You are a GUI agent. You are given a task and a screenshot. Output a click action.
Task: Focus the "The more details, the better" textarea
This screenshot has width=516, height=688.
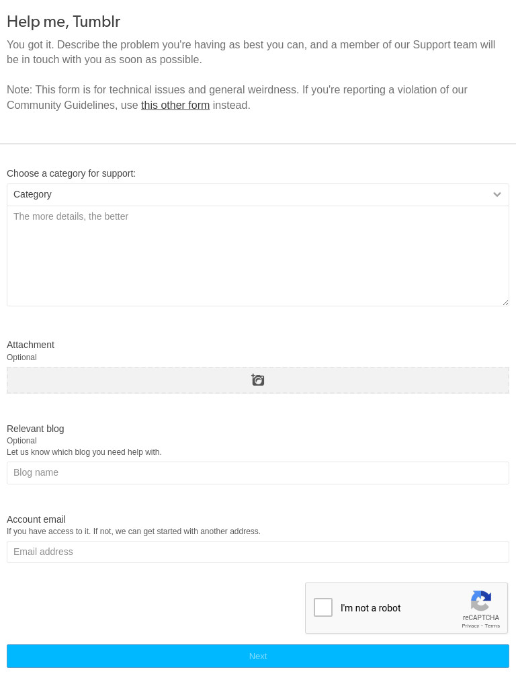258,256
